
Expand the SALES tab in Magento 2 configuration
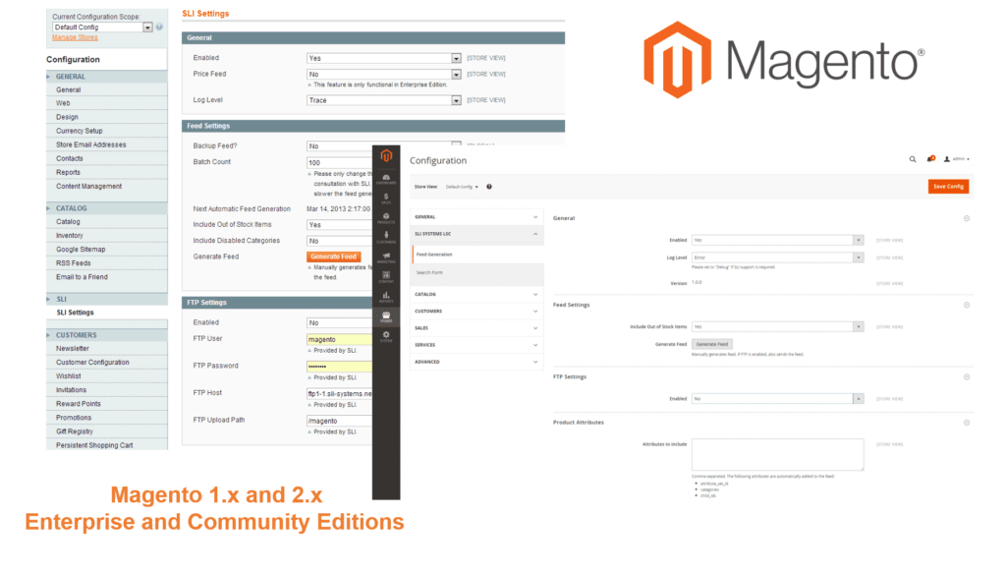476,328
